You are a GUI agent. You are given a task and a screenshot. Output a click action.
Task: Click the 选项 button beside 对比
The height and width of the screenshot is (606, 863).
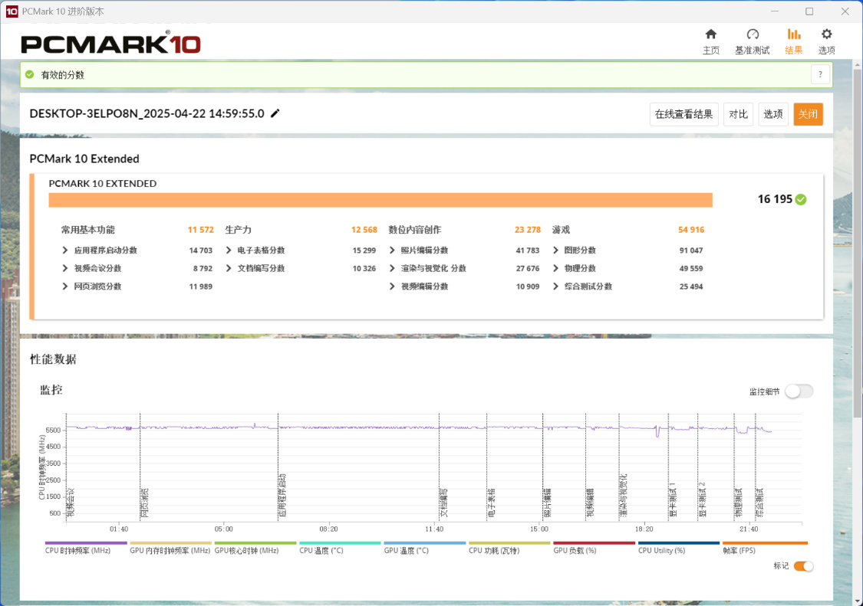772,114
